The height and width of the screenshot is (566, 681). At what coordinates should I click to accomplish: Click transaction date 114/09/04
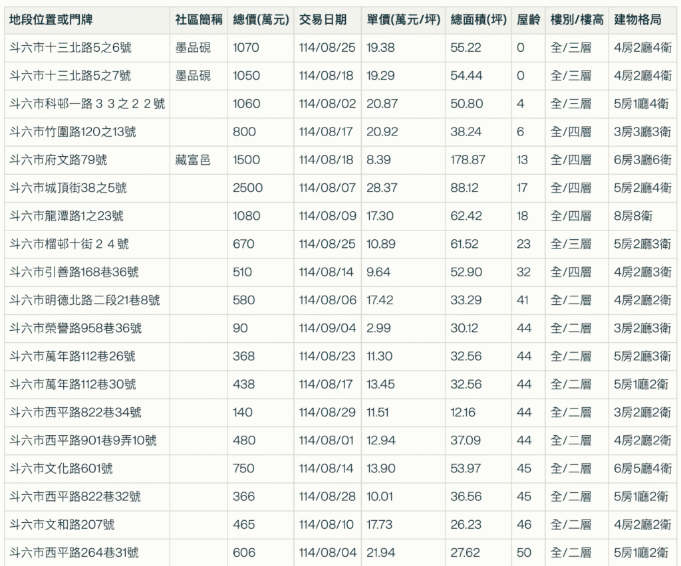[327, 328]
